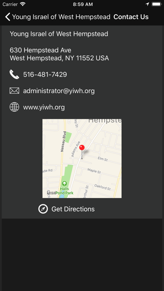Tap the Young Israel of West Hempstead heading text
This screenshot has width=164, height=291.
click(59, 34)
